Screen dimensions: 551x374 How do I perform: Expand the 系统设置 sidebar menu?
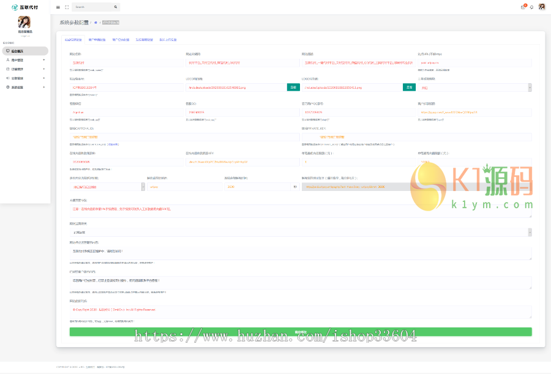click(24, 88)
